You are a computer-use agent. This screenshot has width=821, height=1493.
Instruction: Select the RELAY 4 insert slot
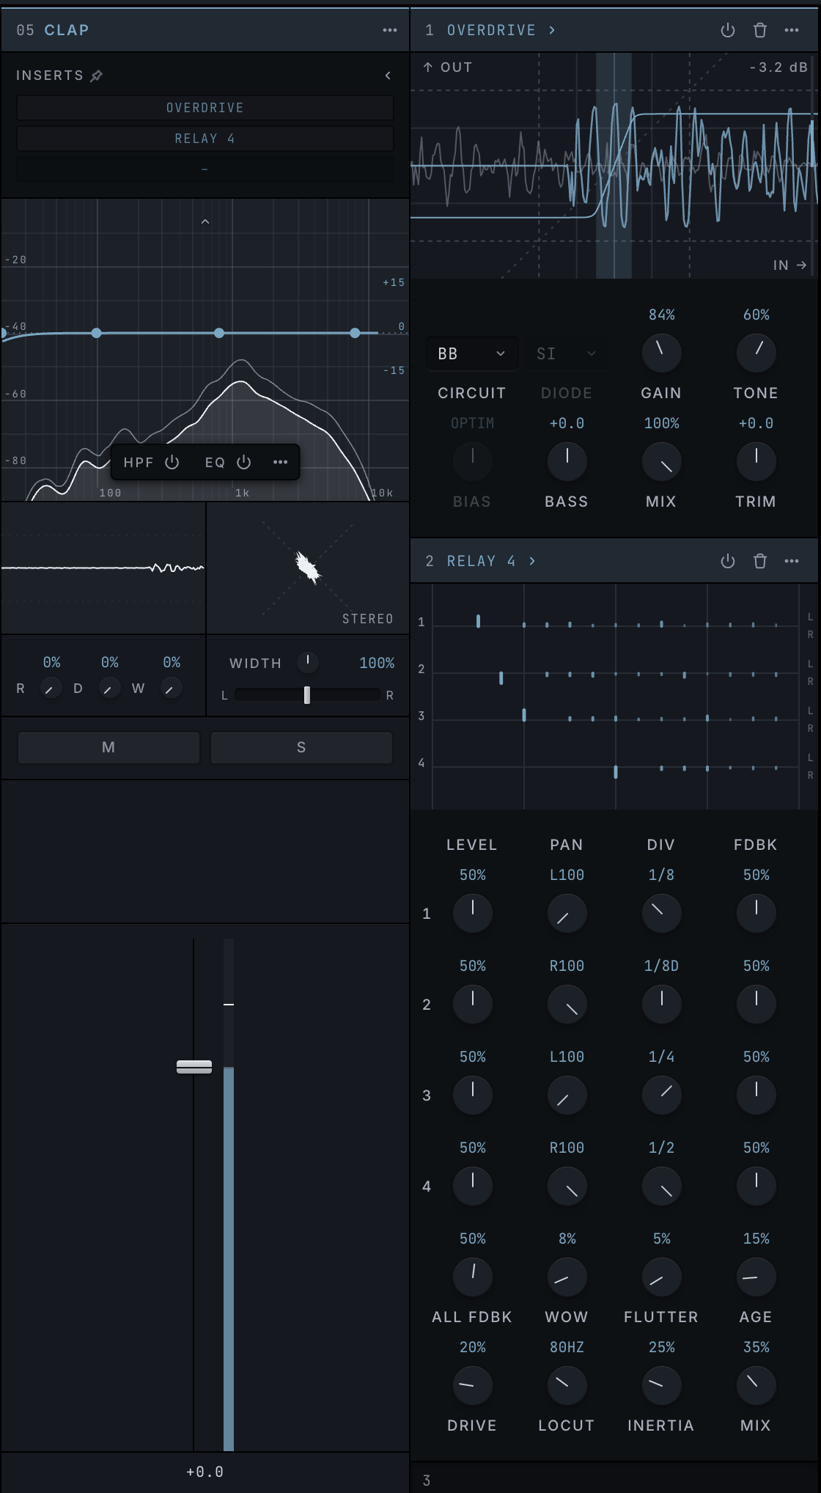coord(205,139)
